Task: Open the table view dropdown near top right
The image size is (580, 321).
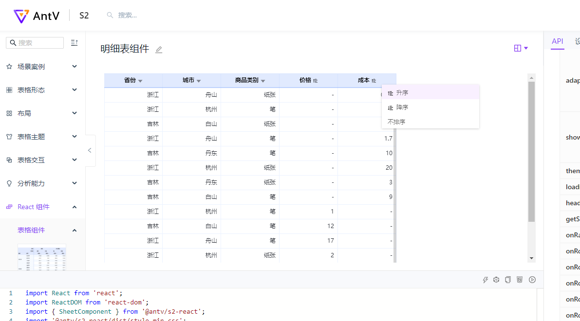Action: 521,48
